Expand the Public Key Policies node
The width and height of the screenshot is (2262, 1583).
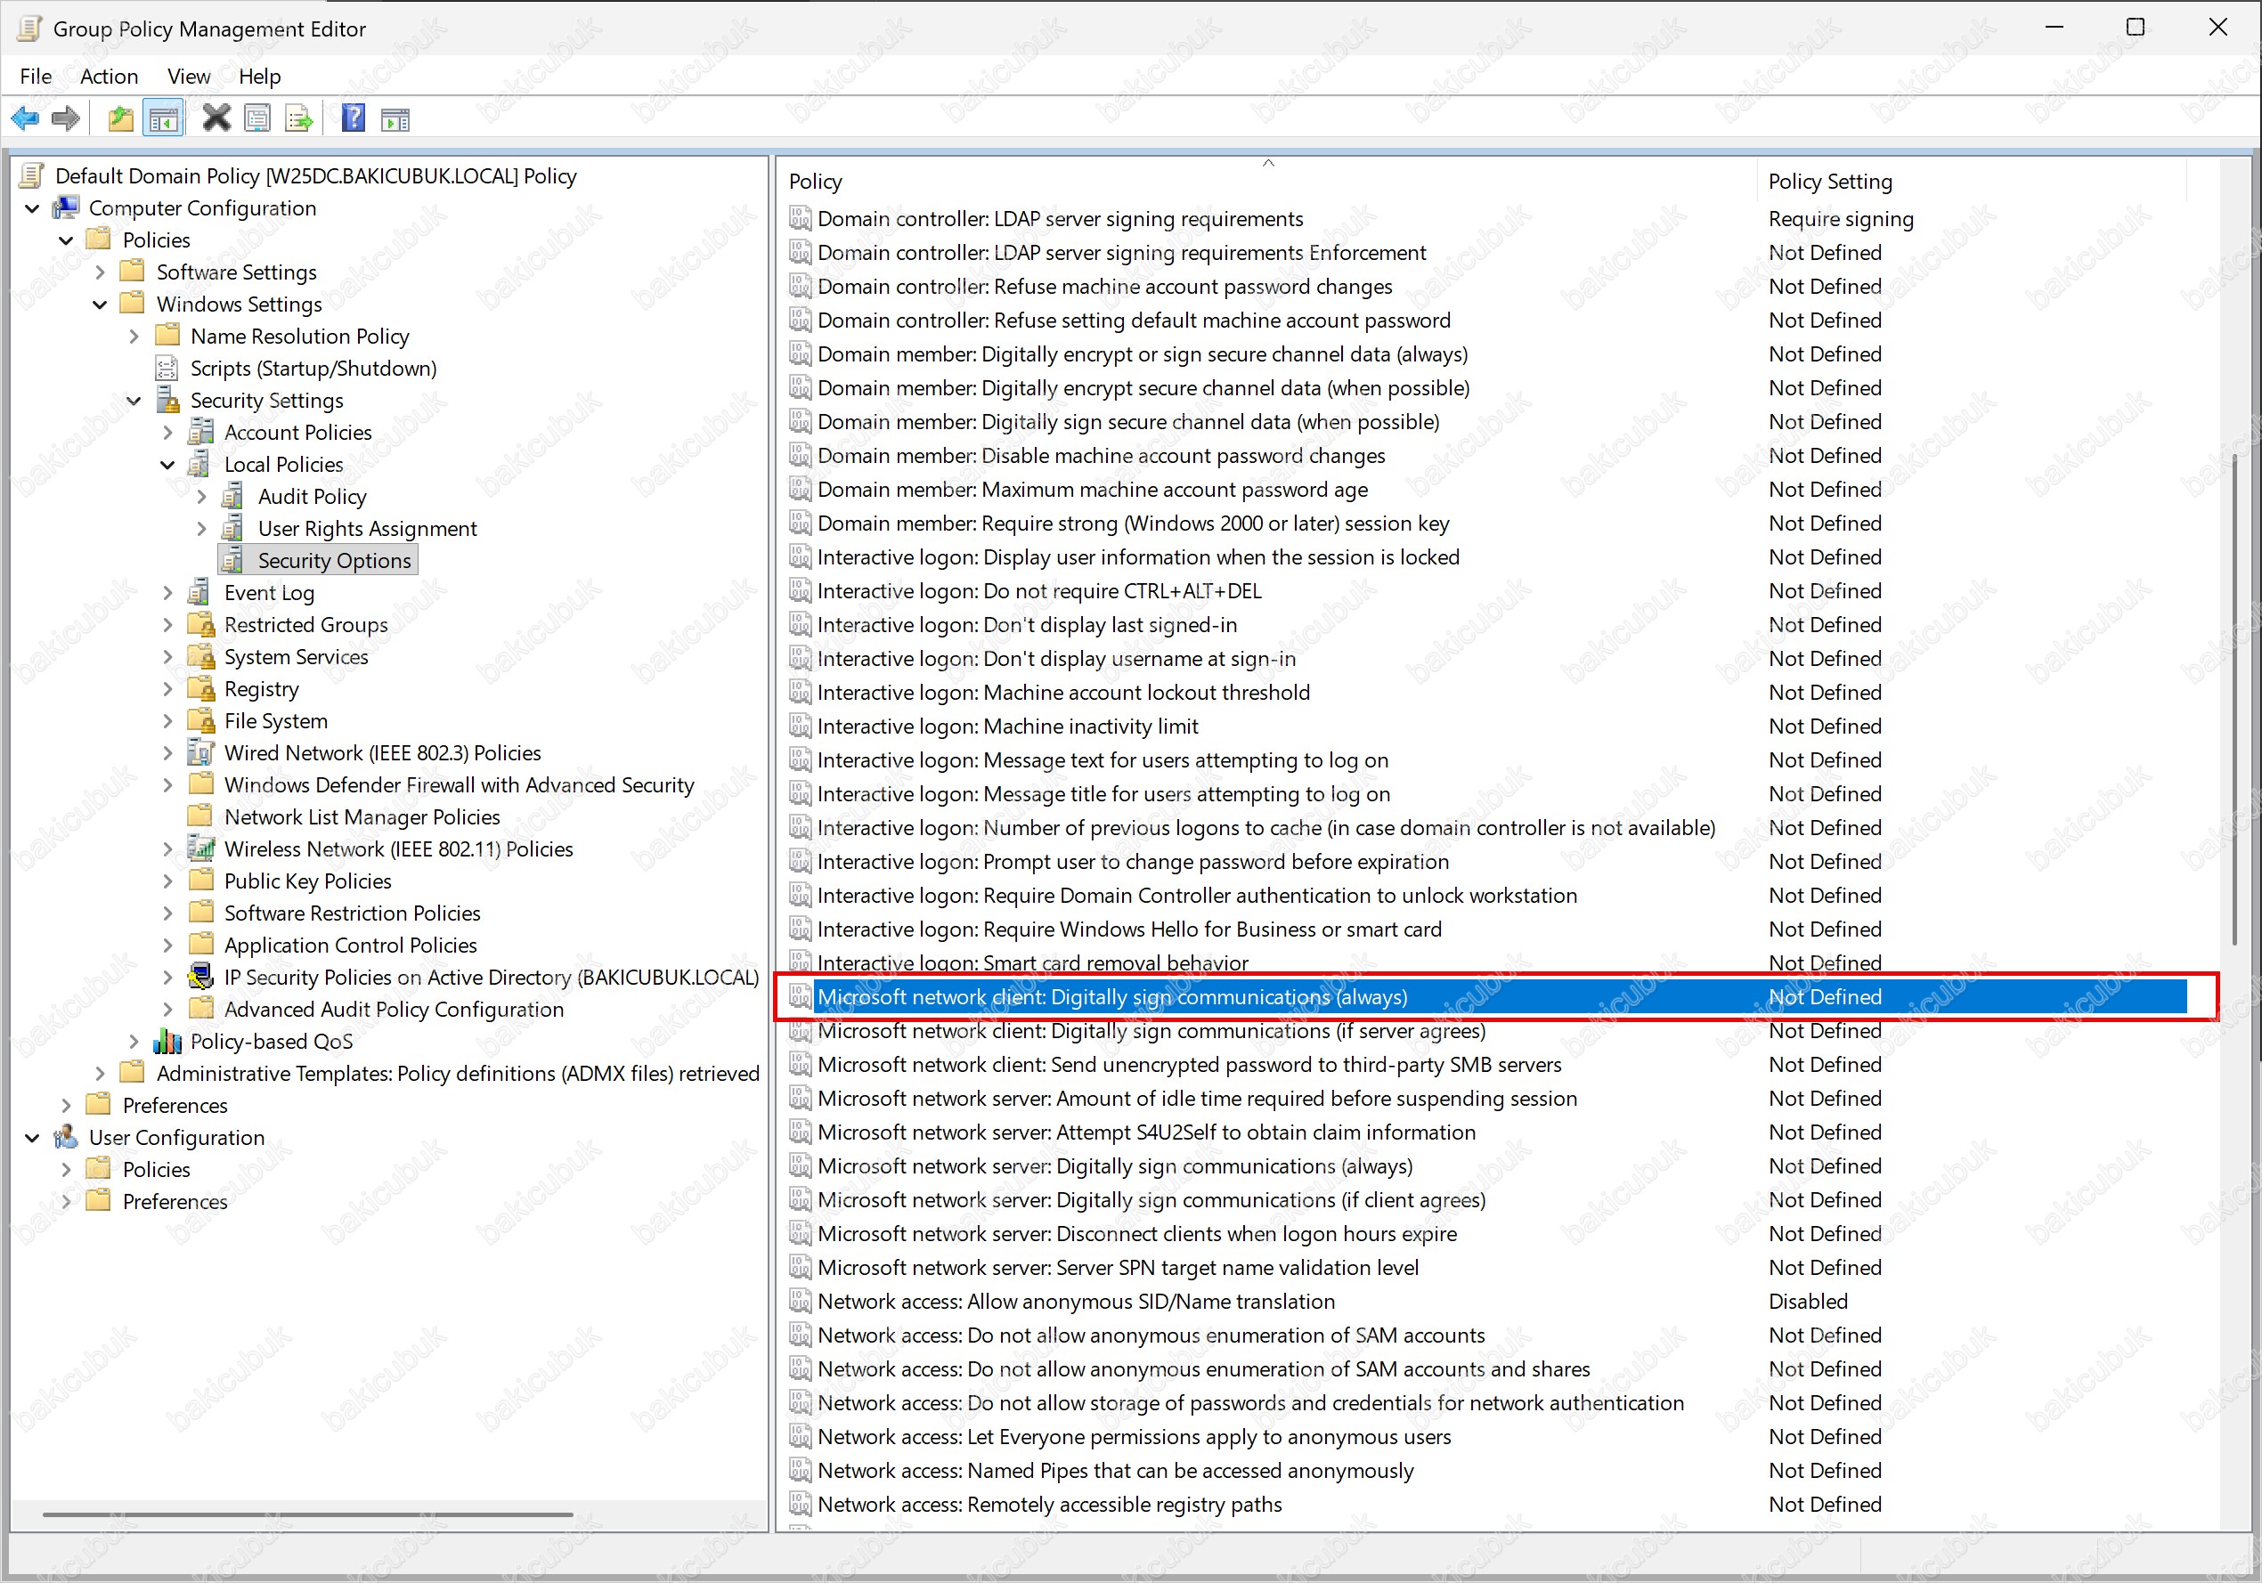[167, 881]
